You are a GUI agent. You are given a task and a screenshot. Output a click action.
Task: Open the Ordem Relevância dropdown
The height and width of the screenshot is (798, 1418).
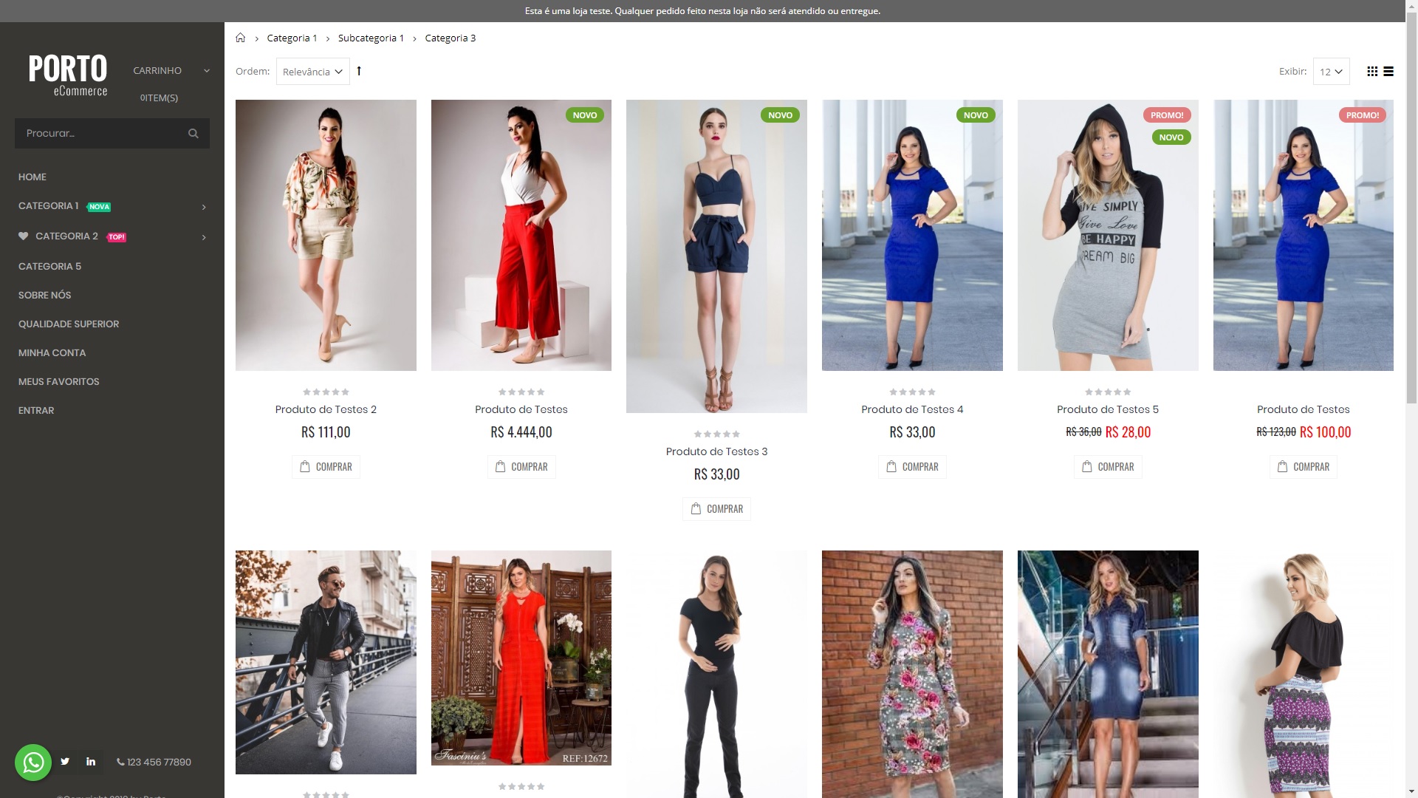(x=313, y=72)
